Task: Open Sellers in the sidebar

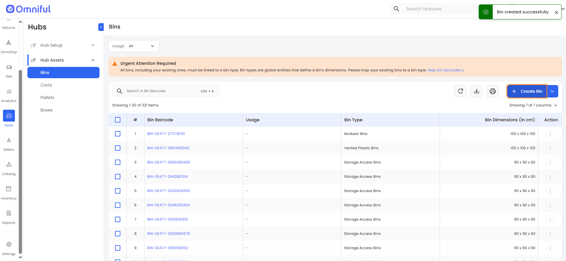Action: pyautogui.click(x=9, y=144)
